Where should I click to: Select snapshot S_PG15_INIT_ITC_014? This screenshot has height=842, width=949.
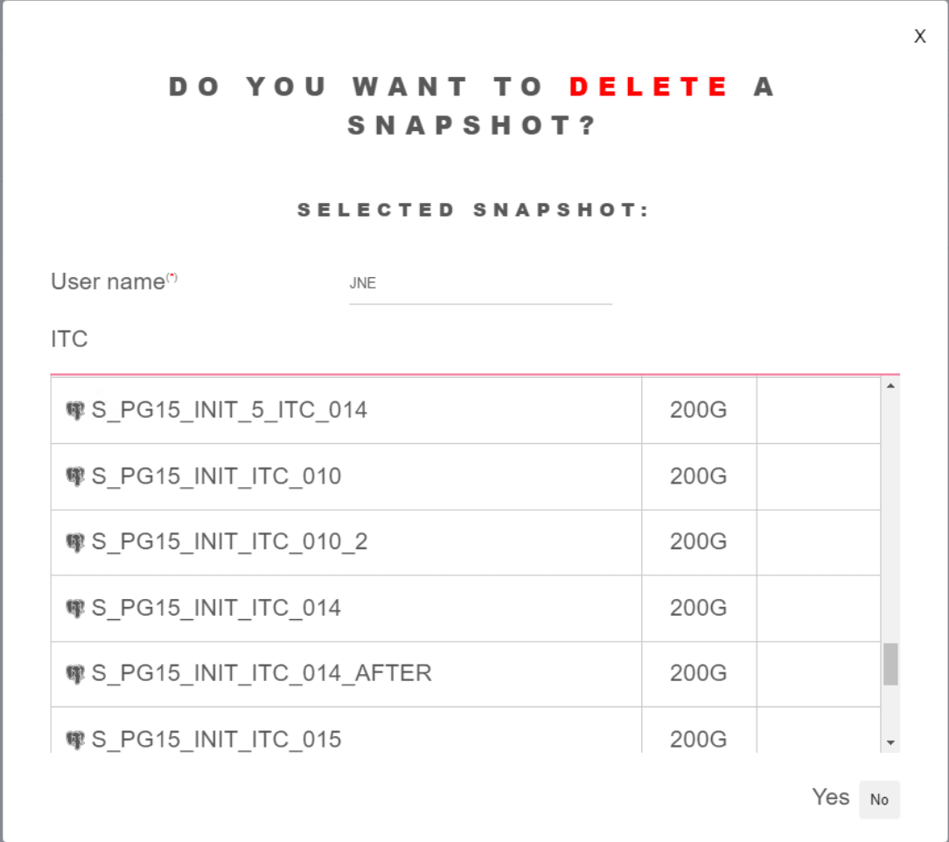pos(216,608)
